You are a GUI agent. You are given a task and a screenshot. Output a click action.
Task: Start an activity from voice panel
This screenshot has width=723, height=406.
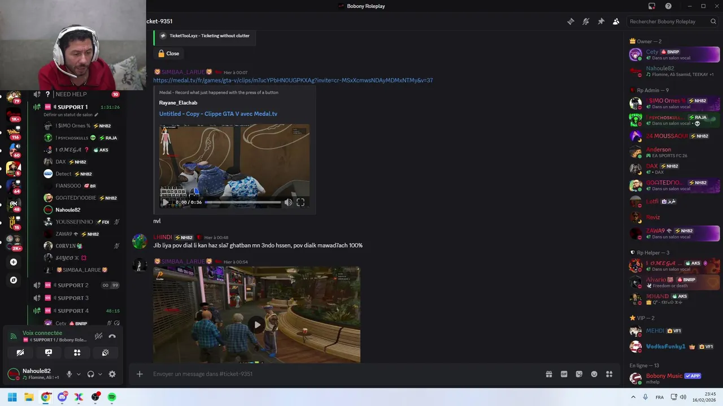point(77,352)
